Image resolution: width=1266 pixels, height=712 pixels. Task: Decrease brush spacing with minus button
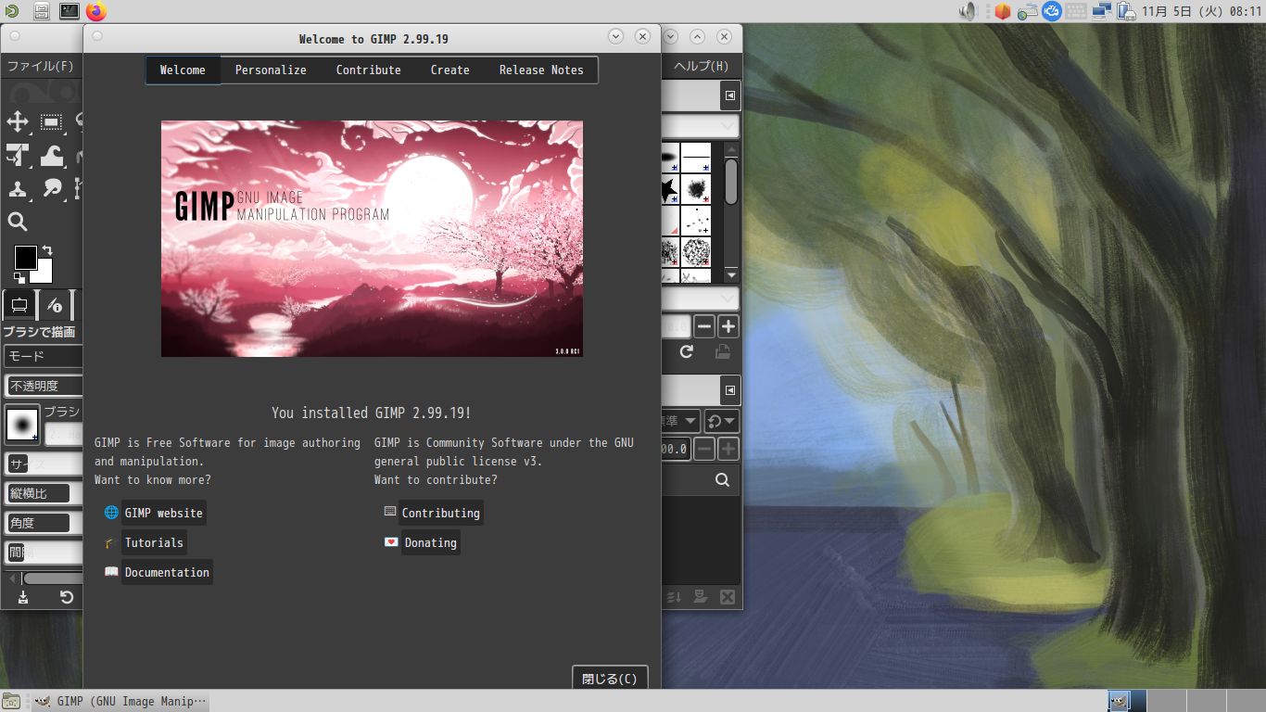point(704,326)
